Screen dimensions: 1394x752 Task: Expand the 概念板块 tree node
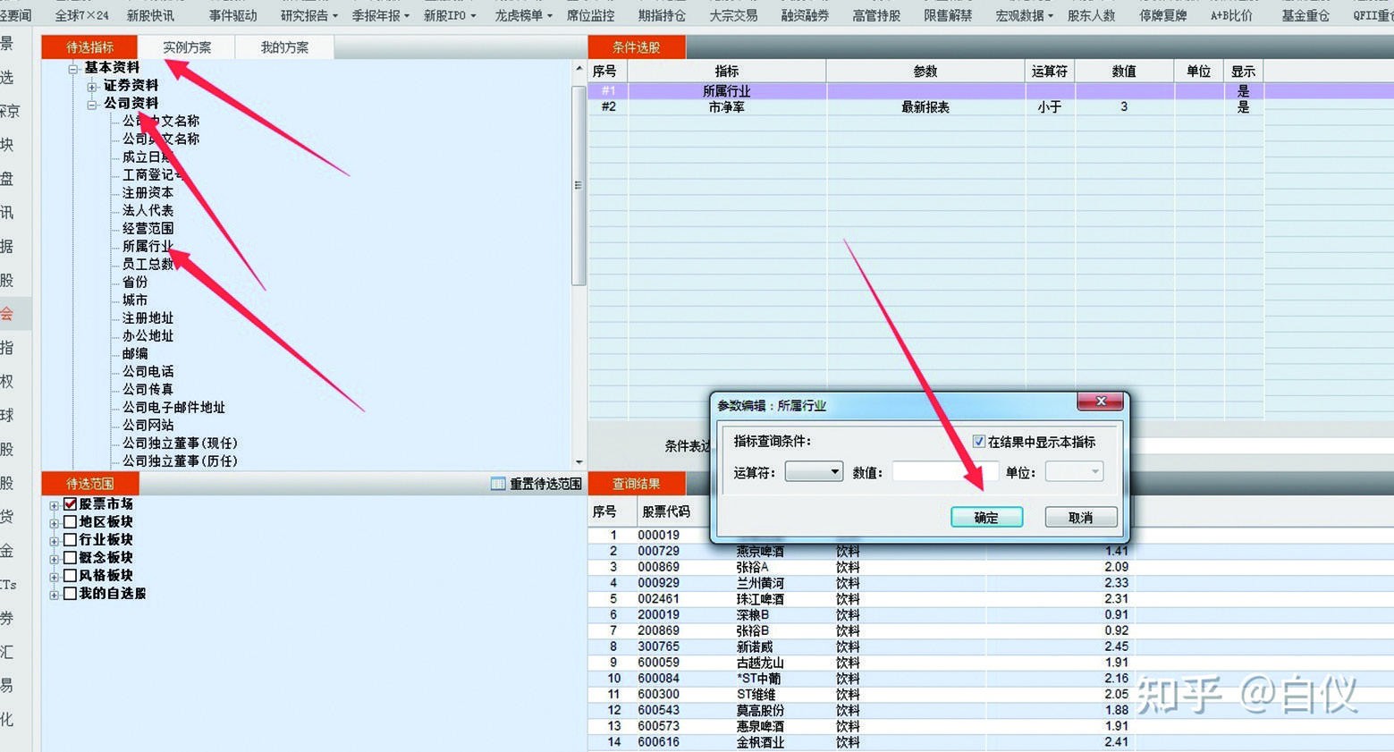click(x=55, y=557)
